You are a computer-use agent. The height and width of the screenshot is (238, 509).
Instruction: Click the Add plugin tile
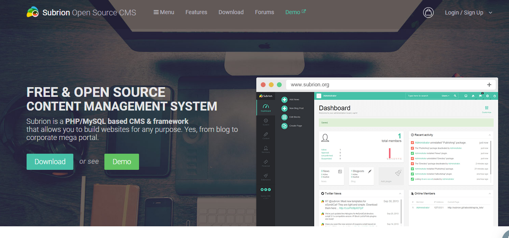click(391, 176)
